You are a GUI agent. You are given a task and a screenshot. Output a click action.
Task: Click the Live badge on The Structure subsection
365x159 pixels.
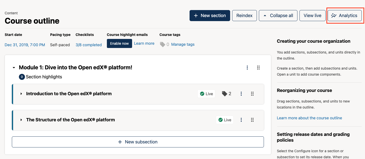pos(225,120)
